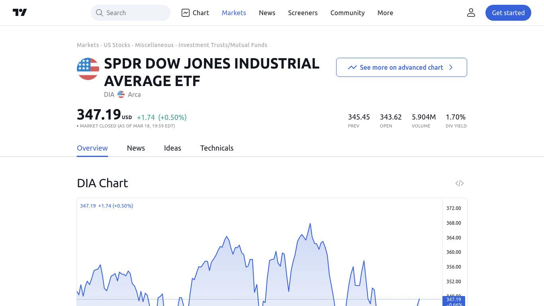The width and height of the screenshot is (544, 306).
Task: Click the line chart icon in advanced chart button
Action: [x=352, y=67]
